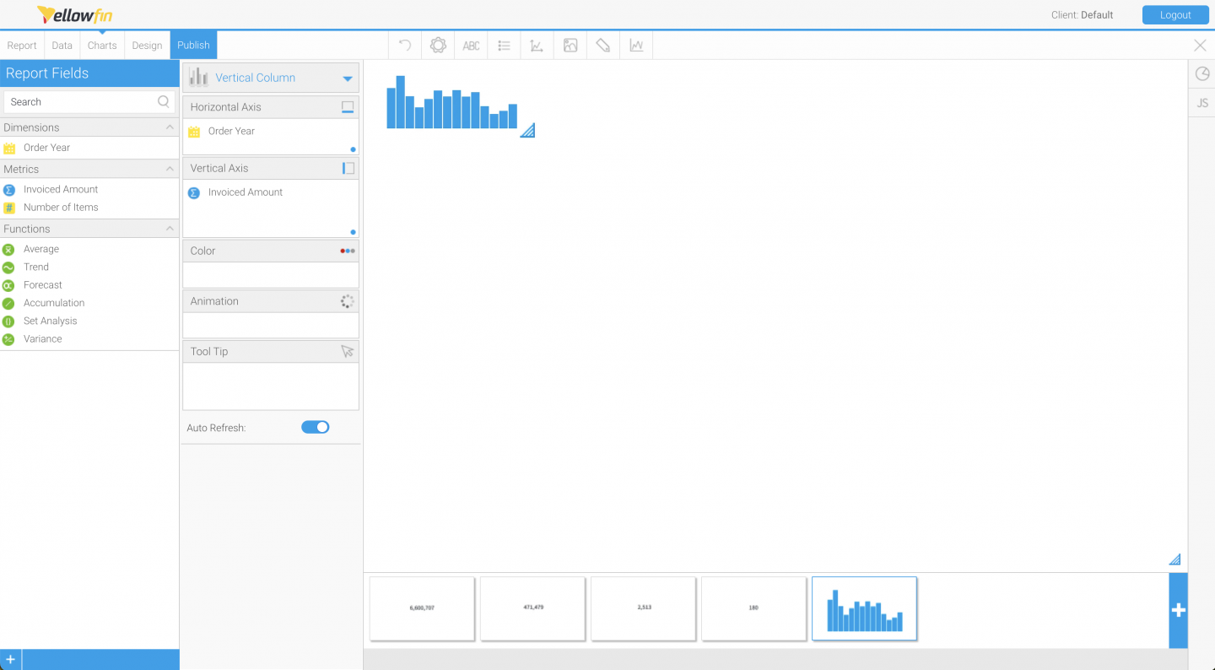Switch to the Design tab

pyautogui.click(x=147, y=45)
